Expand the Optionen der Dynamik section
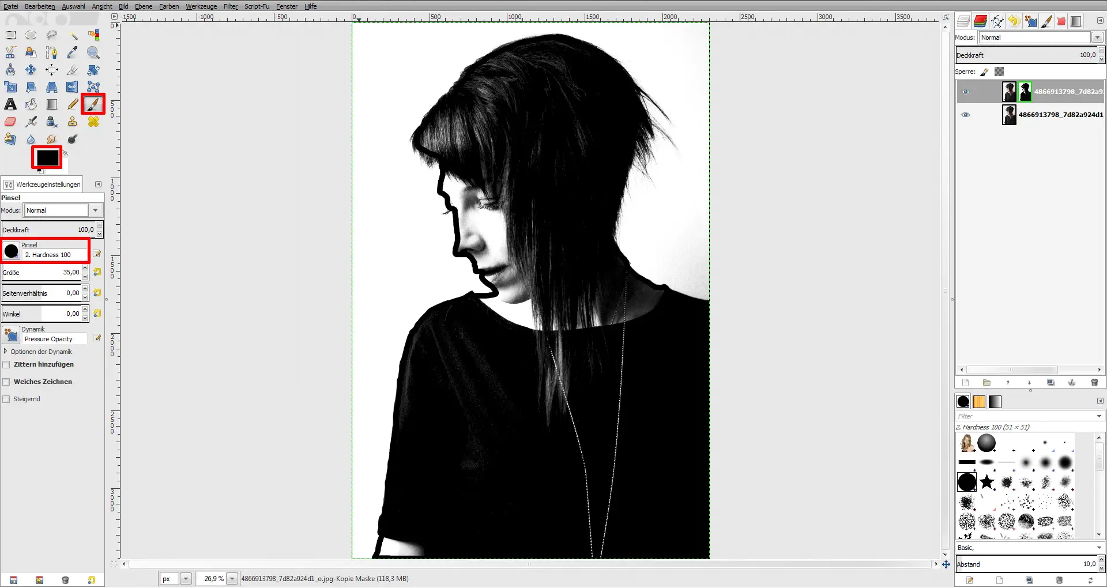The image size is (1107, 588). (5, 352)
